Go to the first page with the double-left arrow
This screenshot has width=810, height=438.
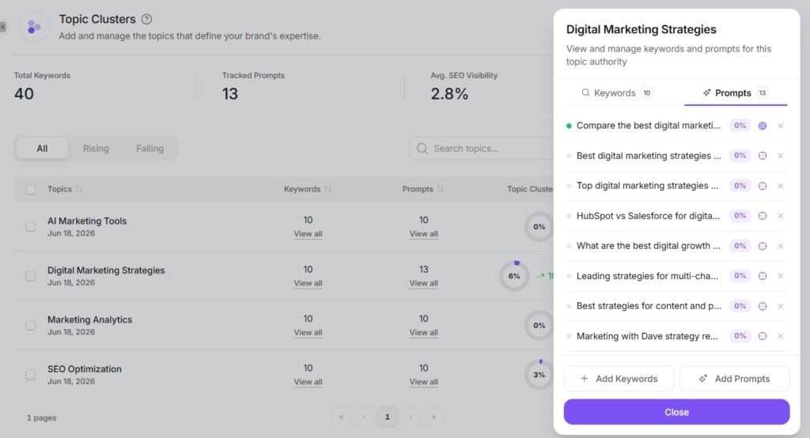pyautogui.click(x=341, y=417)
